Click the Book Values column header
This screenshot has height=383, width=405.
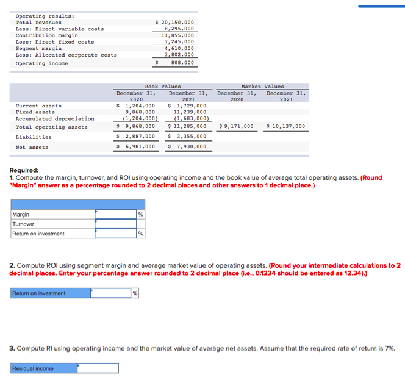pyautogui.click(x=163, y=86)
